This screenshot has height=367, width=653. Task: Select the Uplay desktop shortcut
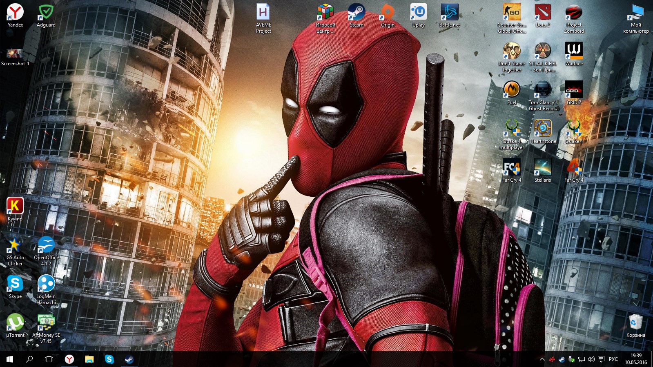419,16
